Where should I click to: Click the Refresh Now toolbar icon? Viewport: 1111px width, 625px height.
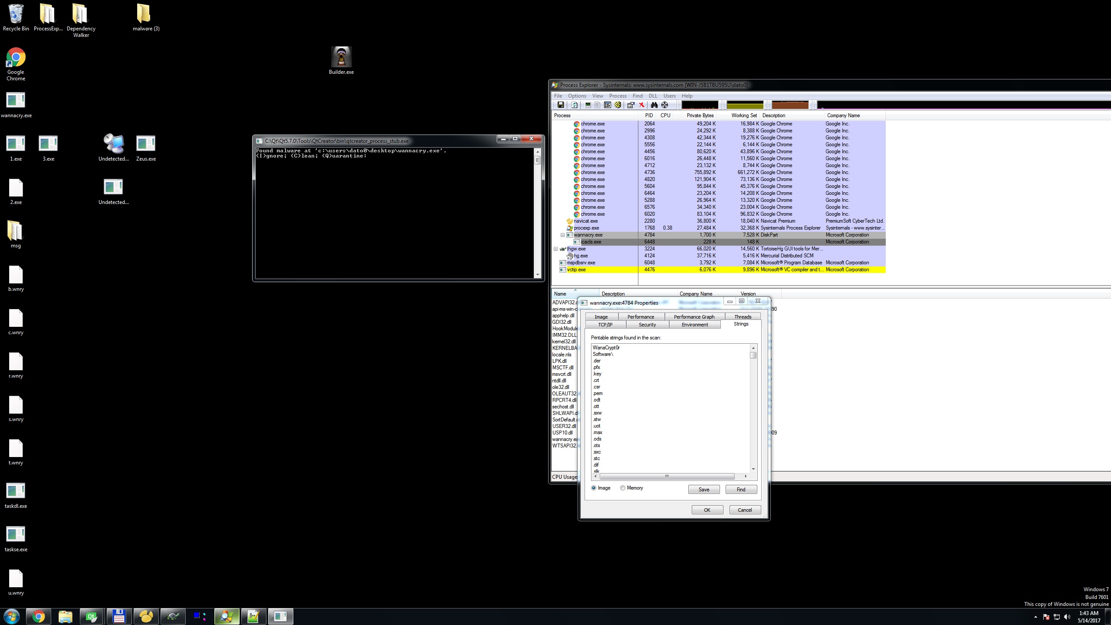[575, 105]
